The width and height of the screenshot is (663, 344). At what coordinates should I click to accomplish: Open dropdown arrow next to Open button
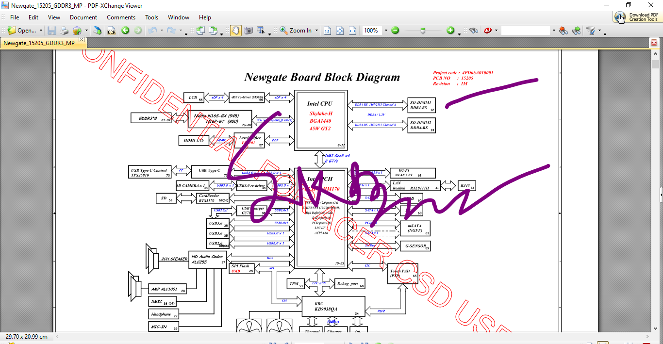[41, 31]
